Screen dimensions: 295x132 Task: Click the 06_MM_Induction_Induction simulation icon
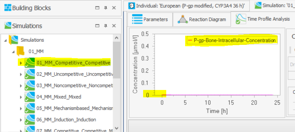pyautogui.click(x=29, y=120)
